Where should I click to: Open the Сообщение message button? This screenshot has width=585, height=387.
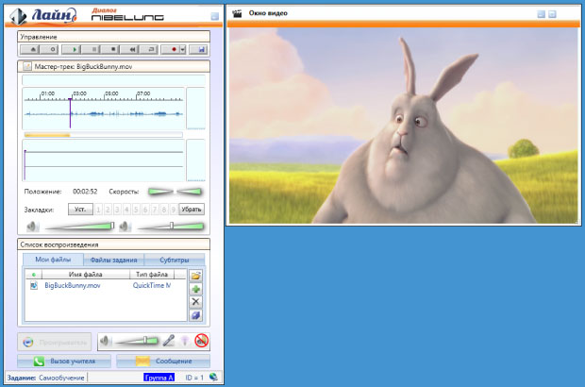click(163, 362)
